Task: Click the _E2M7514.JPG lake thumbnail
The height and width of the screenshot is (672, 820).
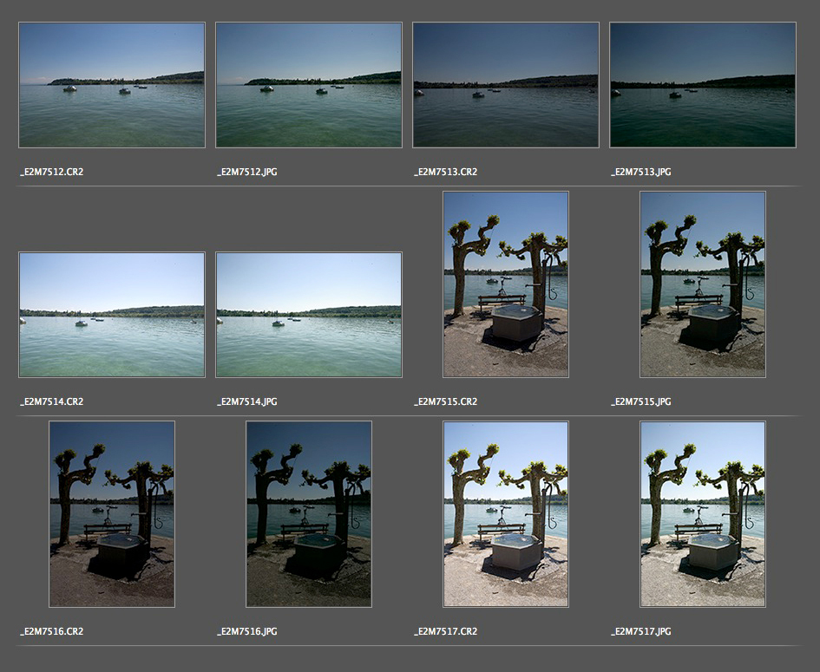Action: click(x=309, y=315)
